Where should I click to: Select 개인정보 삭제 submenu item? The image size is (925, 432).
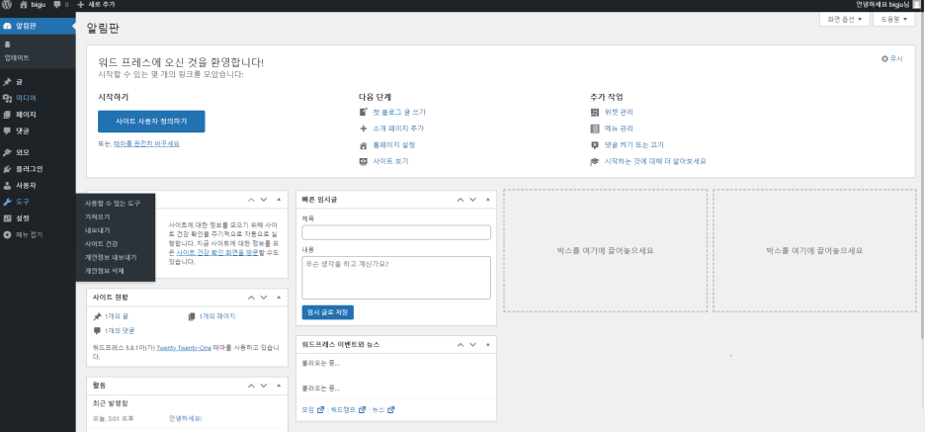tap(105, 271)
